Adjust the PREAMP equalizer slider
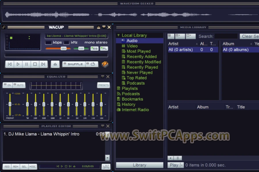Image resolution: width=259 pixels, height=172 pixels. 10,104
